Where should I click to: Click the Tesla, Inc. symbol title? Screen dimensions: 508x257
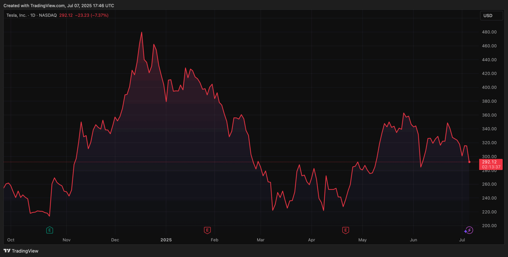pyautogui.click(x=16, y=15)
